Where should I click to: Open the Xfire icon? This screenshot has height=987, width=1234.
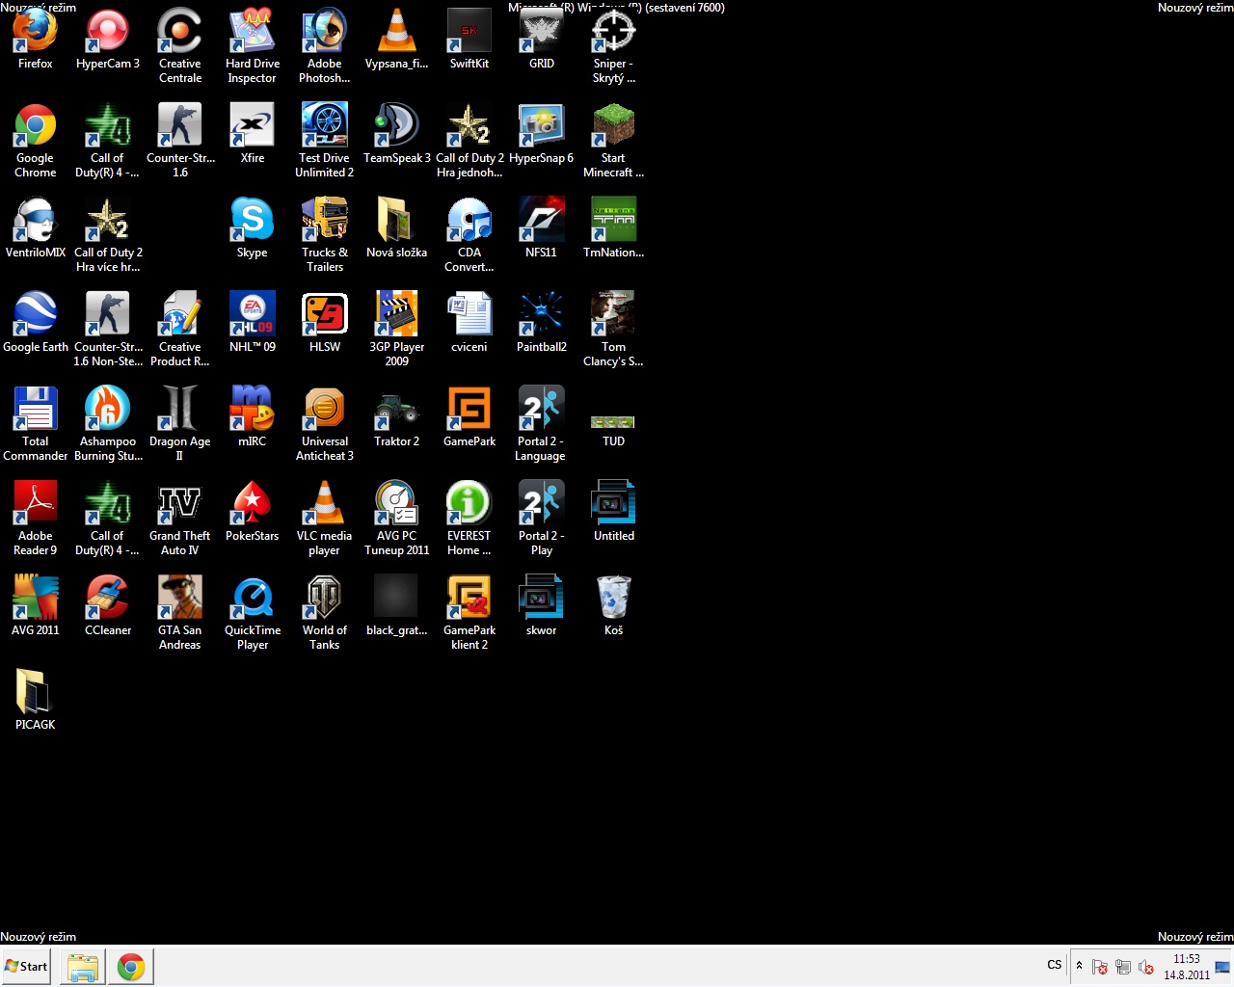click(253, 134)
